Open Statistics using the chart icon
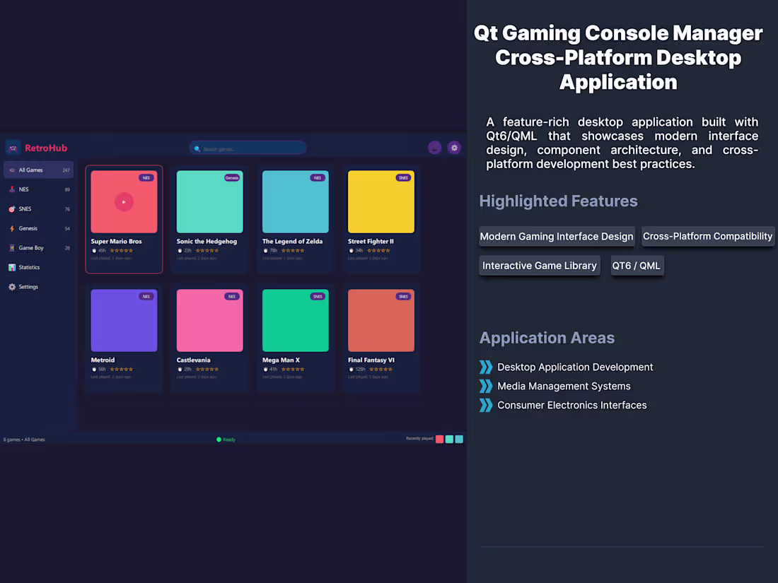The width and height of the screenshot is (778, 583). pos(11,267)
